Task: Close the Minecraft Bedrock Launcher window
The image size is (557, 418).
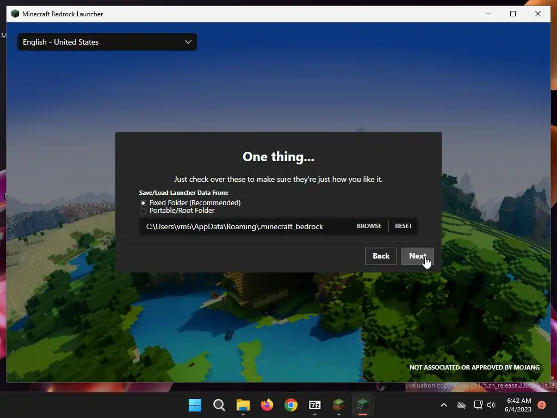Action: point(538,14)
